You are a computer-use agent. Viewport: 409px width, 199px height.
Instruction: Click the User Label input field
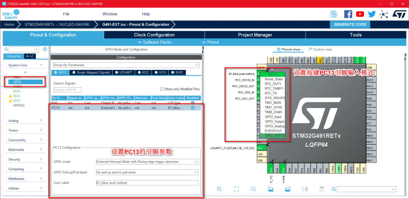click(x=147, y=183)
